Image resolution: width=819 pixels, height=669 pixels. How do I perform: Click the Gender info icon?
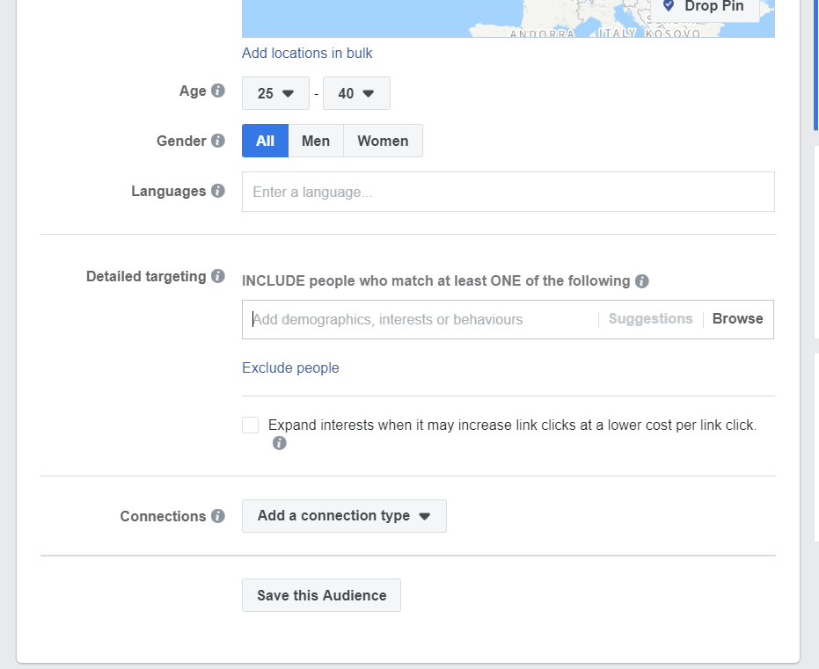pos(218,141)
